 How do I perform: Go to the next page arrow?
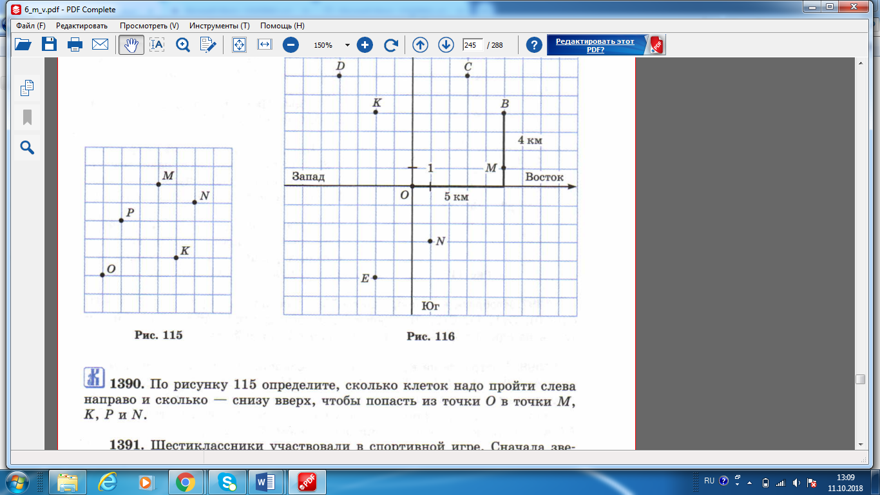(446, 45)
